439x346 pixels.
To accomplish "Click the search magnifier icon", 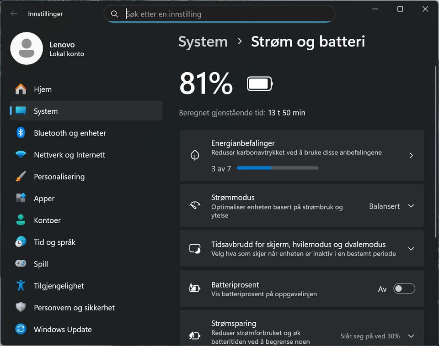I will pos(114,14).
